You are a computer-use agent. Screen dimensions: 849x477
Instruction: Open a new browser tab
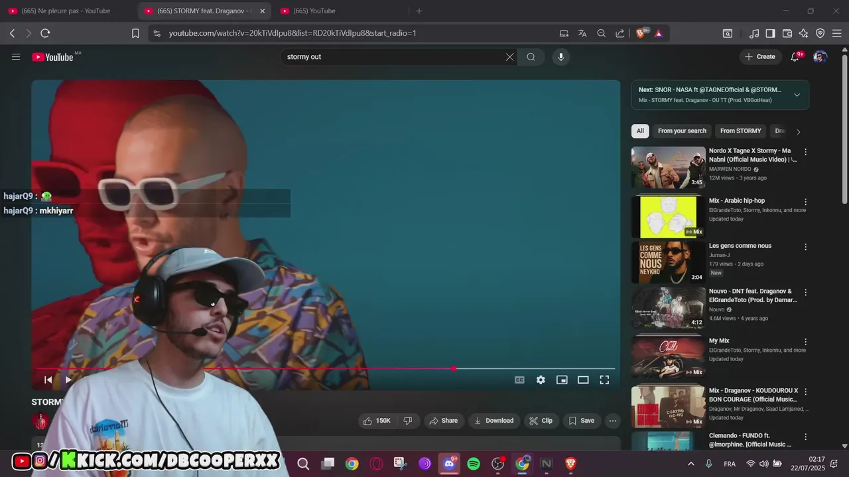(x=419, y=11)
